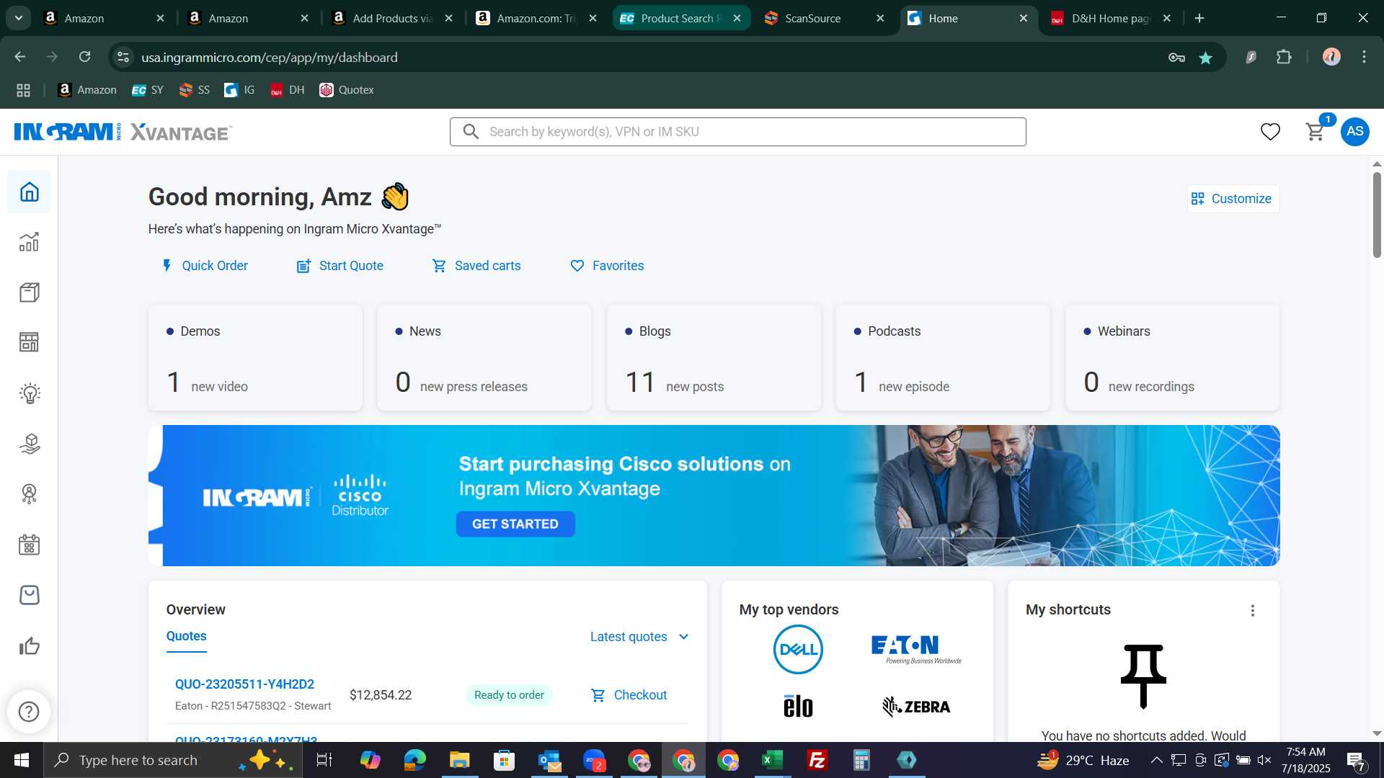
Task: Bookmark page with the star icon
Action: (1206, 58)
